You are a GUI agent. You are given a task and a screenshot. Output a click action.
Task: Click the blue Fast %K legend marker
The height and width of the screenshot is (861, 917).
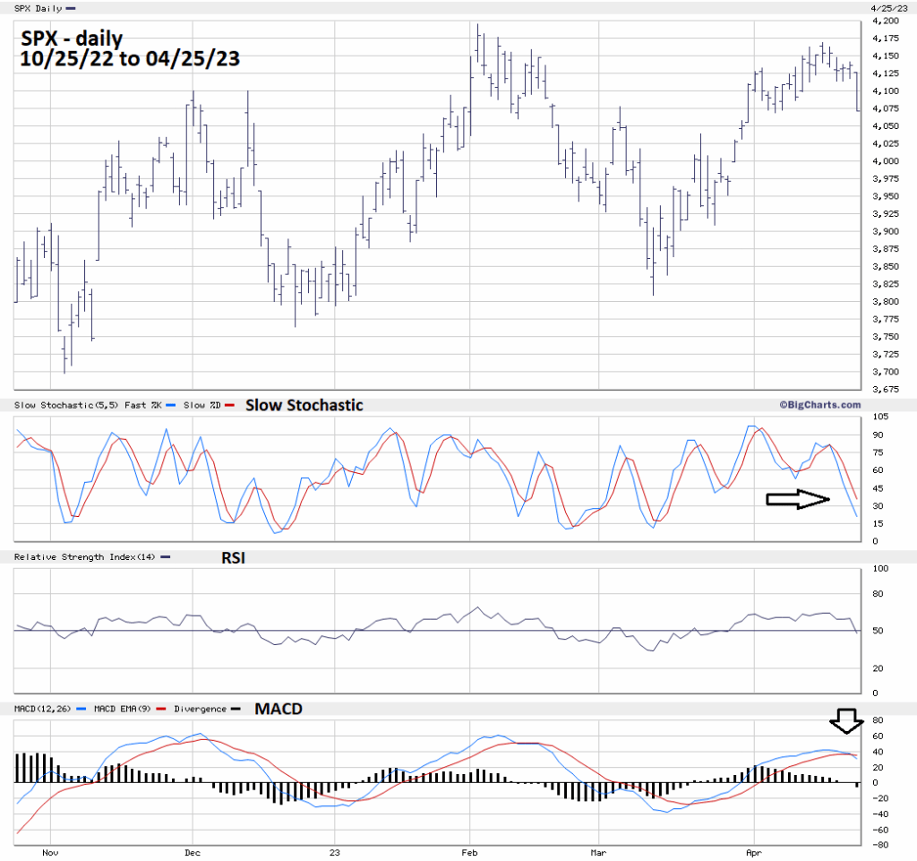[x=167, y=406]
